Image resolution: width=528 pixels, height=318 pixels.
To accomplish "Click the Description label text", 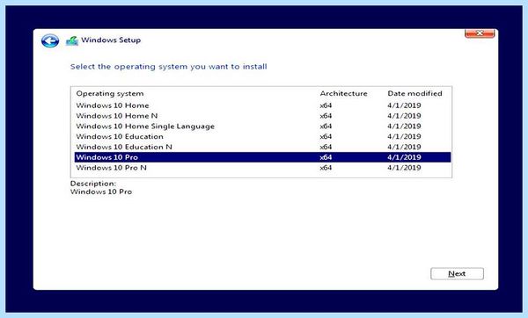I will pyautogui.click(x=93, y=184).
